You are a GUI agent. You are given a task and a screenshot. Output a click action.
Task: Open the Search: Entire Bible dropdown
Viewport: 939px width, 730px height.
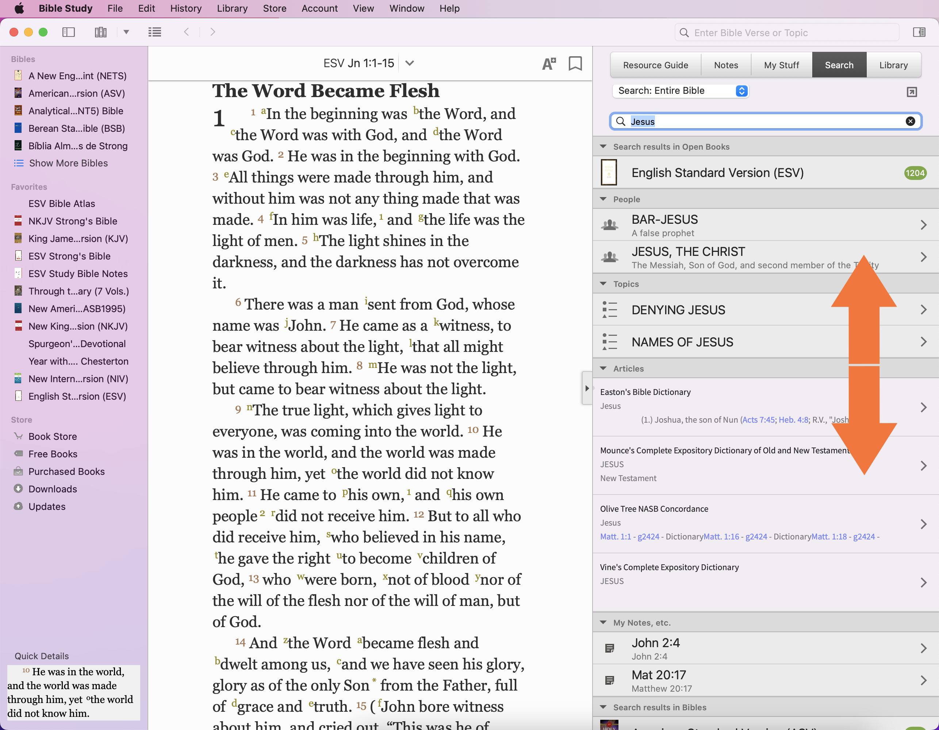pyautogui.click(x=681, y=91)
